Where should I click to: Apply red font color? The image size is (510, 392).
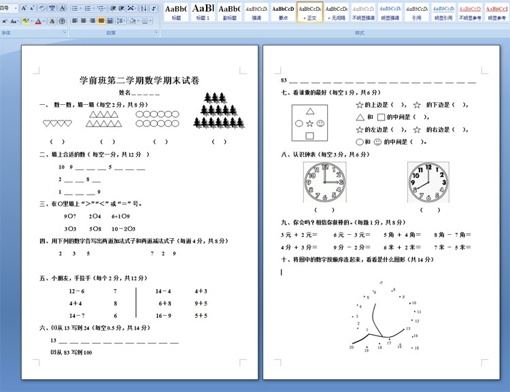[x=38, y=21]
